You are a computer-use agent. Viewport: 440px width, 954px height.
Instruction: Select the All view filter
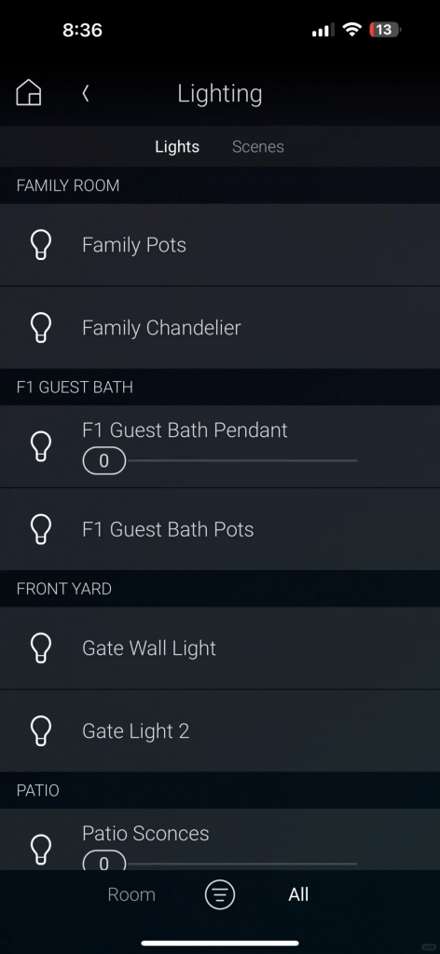click(298, 894)
